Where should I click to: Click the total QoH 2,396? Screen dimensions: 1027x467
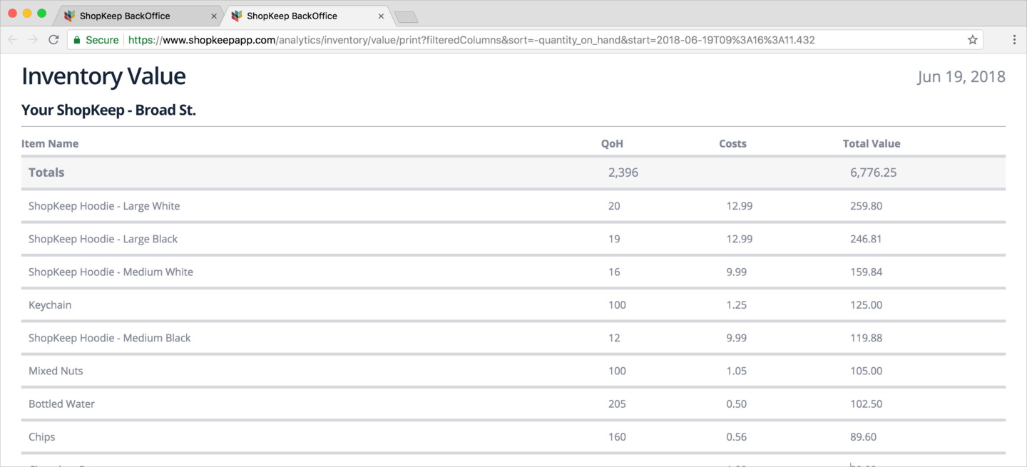coord(623,173)
